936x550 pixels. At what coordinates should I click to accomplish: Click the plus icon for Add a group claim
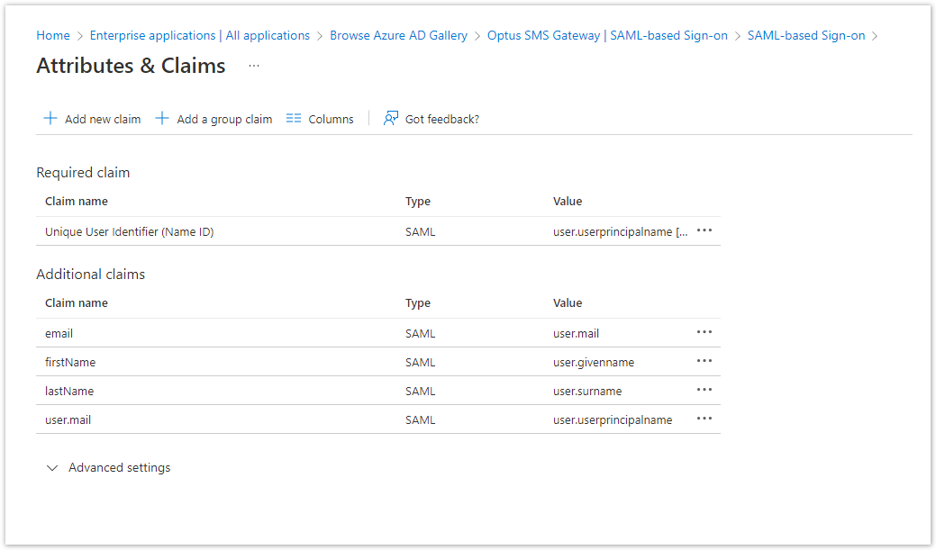(x=162, y=119)
